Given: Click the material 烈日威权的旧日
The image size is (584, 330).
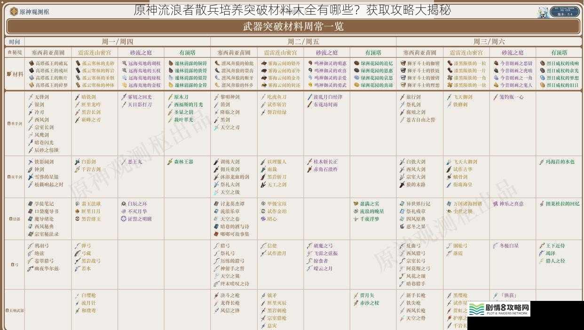Looking at the screenshot, I should point(562,85).
